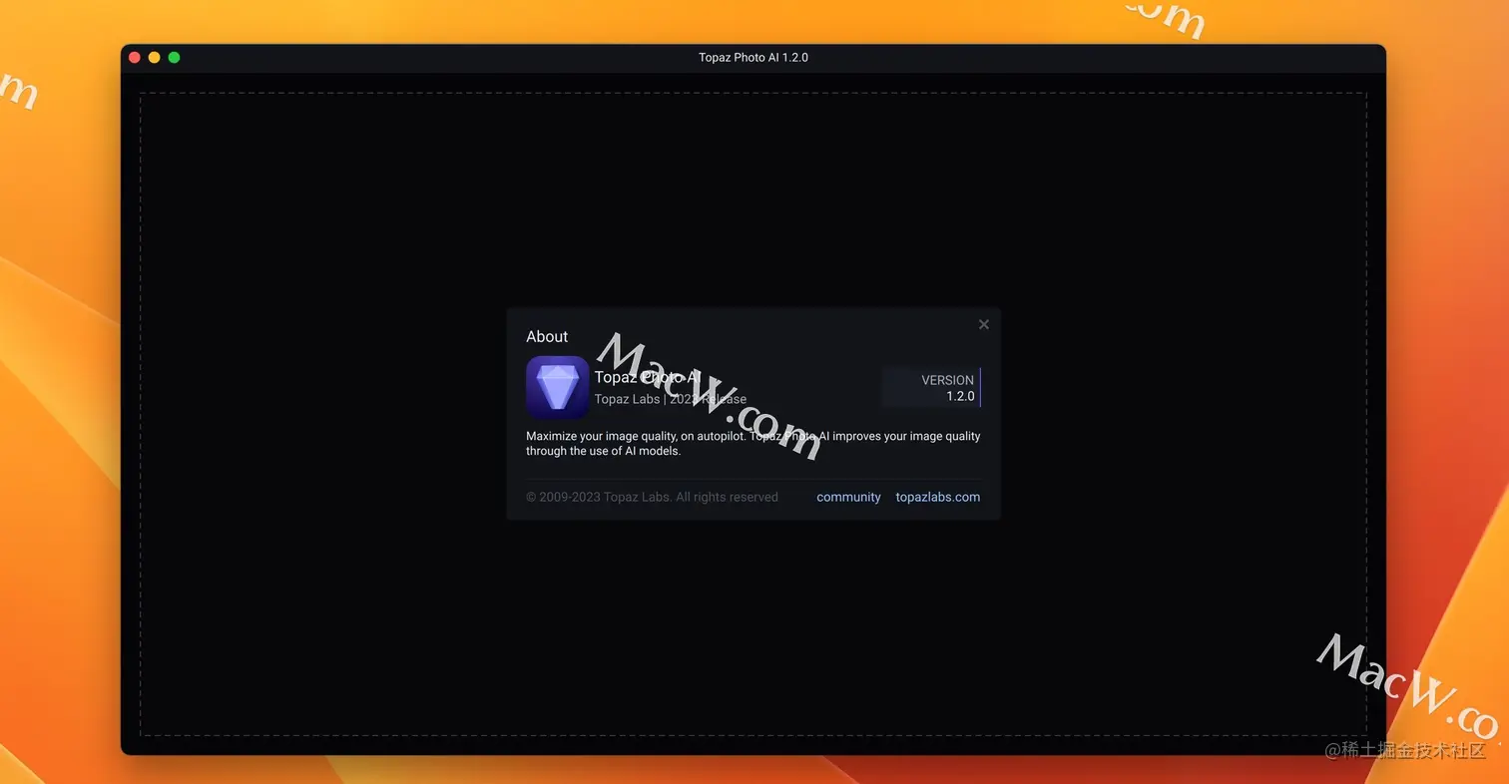Click the Topaz Photo AI gem icon
Image resolution: width=1509 pixels, height=784 pixels.
[558, 387]
